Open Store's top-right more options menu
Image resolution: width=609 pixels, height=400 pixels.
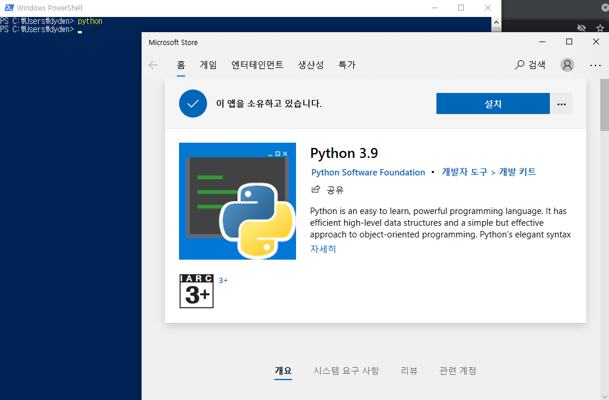(x=596, y=65)
